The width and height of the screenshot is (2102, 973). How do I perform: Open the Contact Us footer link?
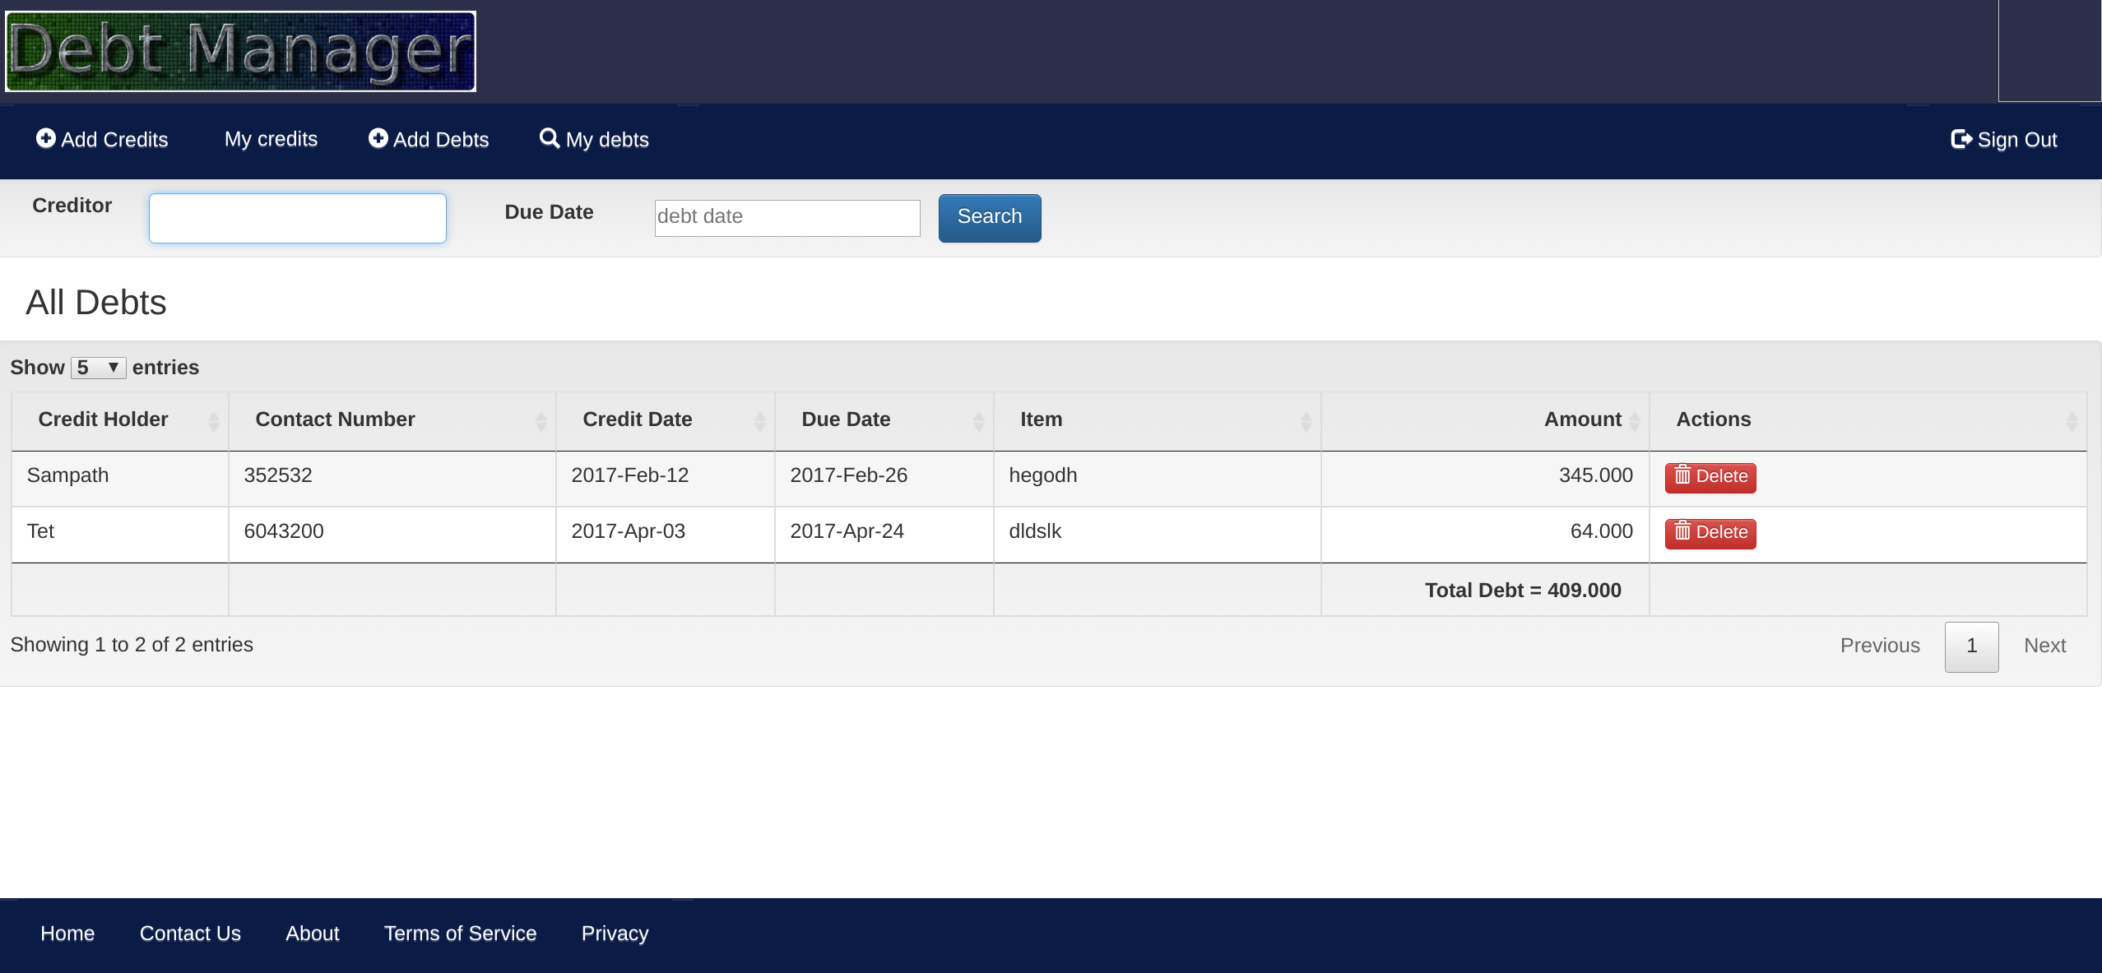click(x=190, y=934)
